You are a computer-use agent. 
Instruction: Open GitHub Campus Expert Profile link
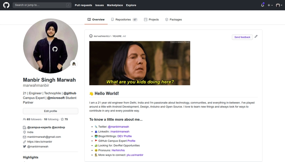pyautogui.click(x=131, y=141)
